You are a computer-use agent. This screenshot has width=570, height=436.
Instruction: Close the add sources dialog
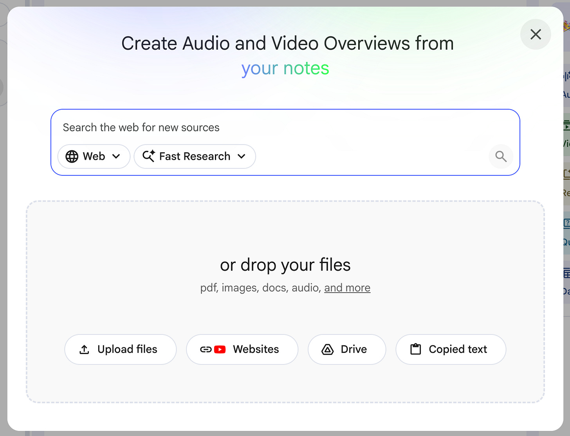pyautogui.click(x=536, y=34)
